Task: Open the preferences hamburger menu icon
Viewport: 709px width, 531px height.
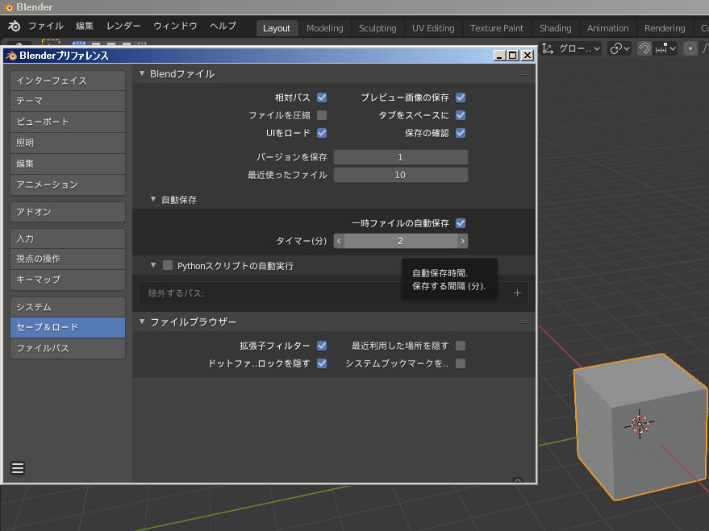Action: (17, 467)
